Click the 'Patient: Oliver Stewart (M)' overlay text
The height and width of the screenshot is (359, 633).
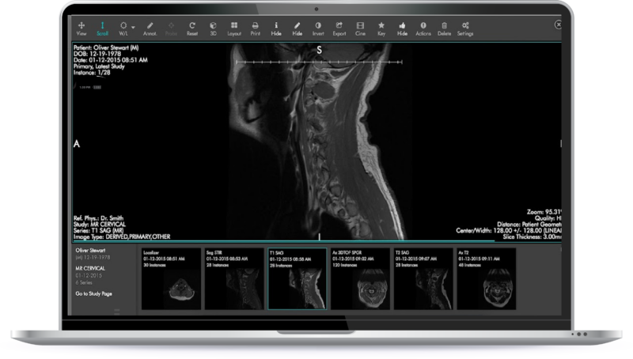click(106, 47)
